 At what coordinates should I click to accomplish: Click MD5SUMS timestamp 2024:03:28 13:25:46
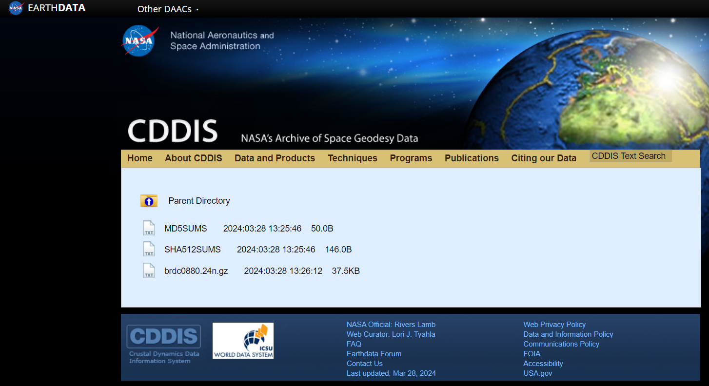[x=262, y=229]
